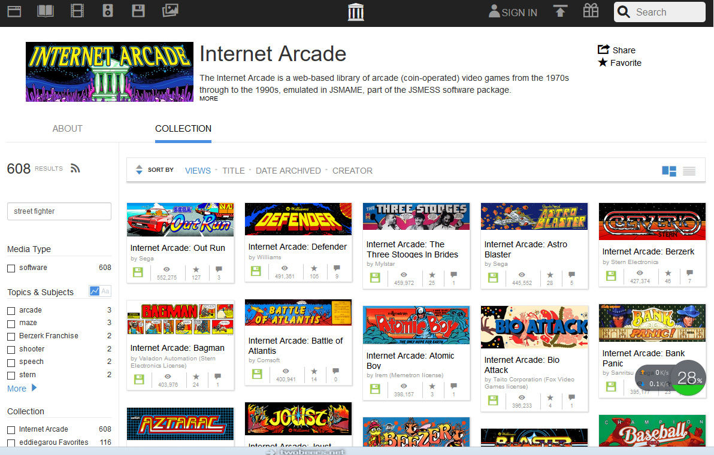Go to Internet Archive home logo

[356, 12]
